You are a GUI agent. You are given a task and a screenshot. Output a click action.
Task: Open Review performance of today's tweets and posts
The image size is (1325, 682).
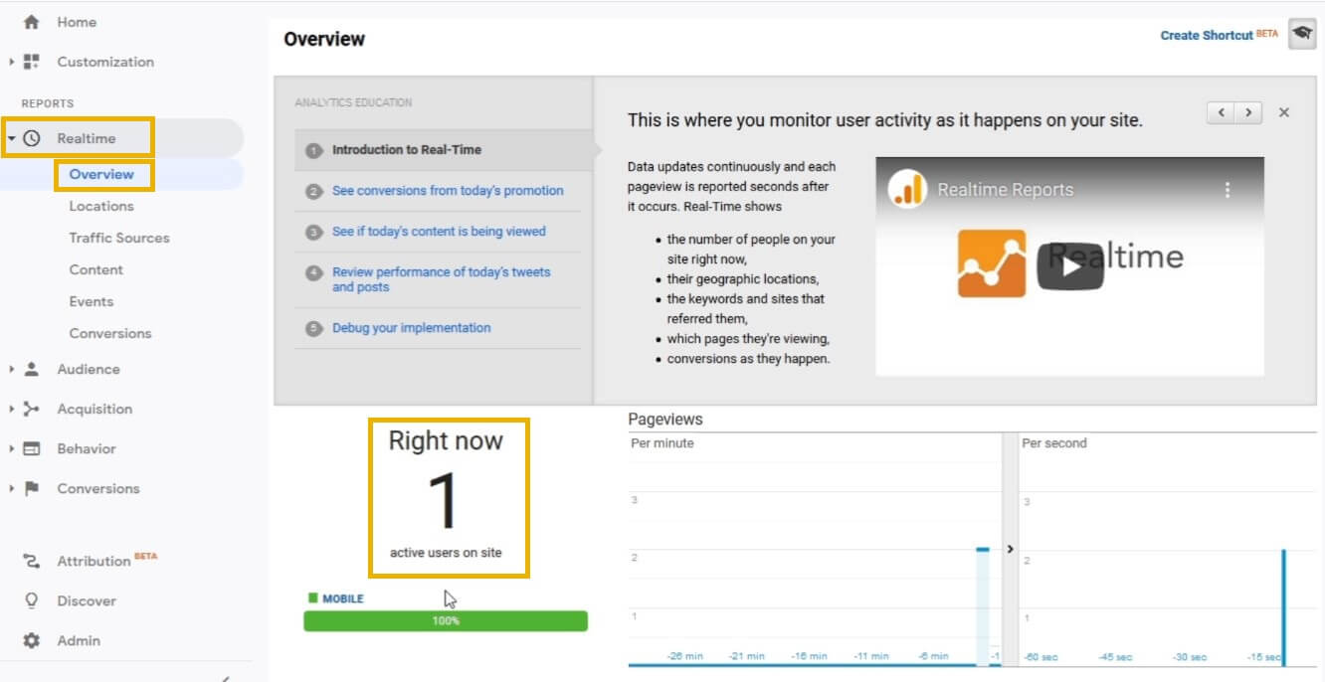[442, 279]
